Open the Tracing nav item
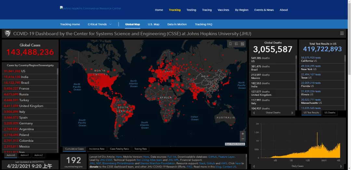This screenshot has height=170, width=351. pos(207,10)
